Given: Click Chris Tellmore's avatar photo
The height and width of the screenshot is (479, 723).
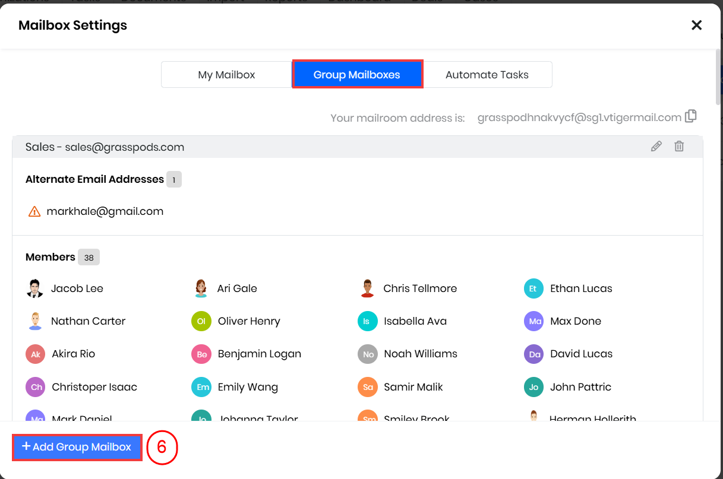Looking at the screenshot, I should click(367, 288).
